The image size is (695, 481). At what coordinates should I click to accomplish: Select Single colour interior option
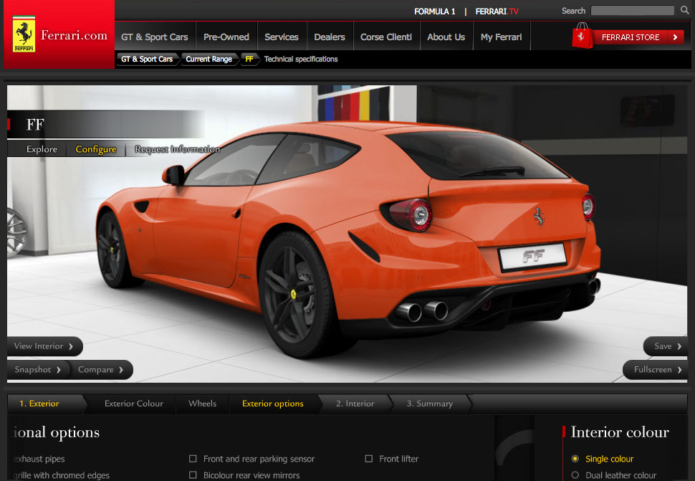point(575,459)
